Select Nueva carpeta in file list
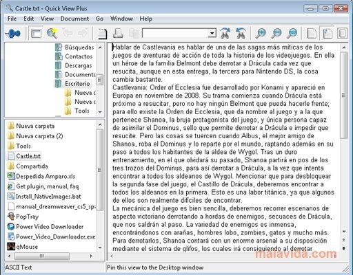The width and height of the screenshot is (353, 275). [31, 126]
